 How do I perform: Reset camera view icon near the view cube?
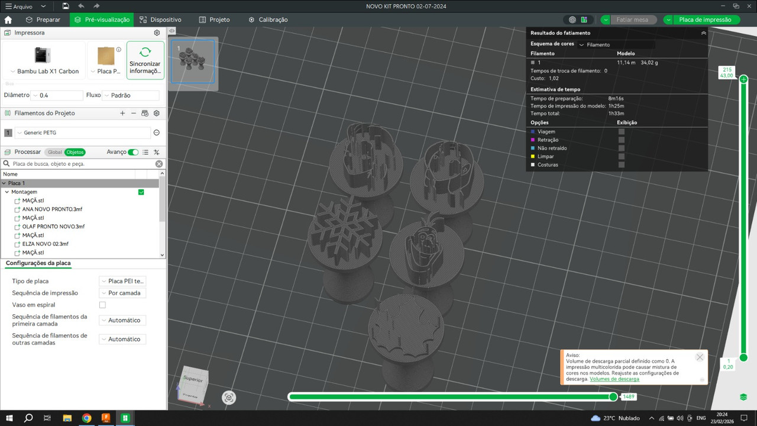coord(229,398)
